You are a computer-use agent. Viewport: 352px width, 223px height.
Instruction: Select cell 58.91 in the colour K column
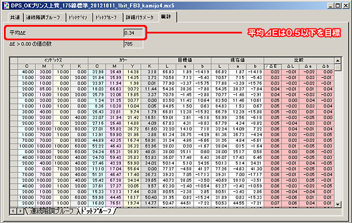(x=149, y=141)
